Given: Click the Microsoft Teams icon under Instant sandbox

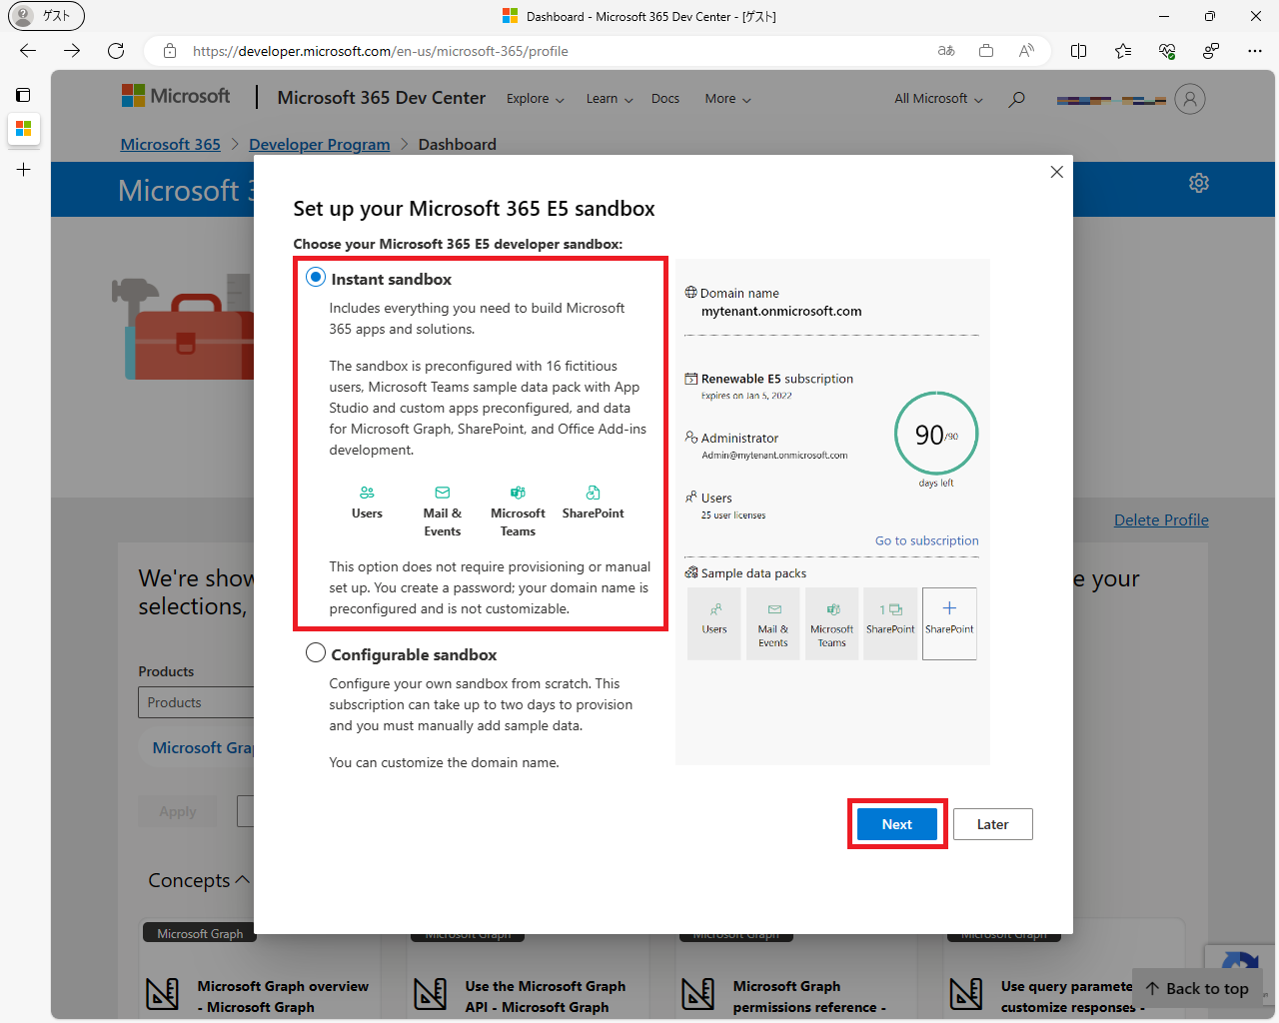Looking at the screenshot, I should click(x=518, y=493).
